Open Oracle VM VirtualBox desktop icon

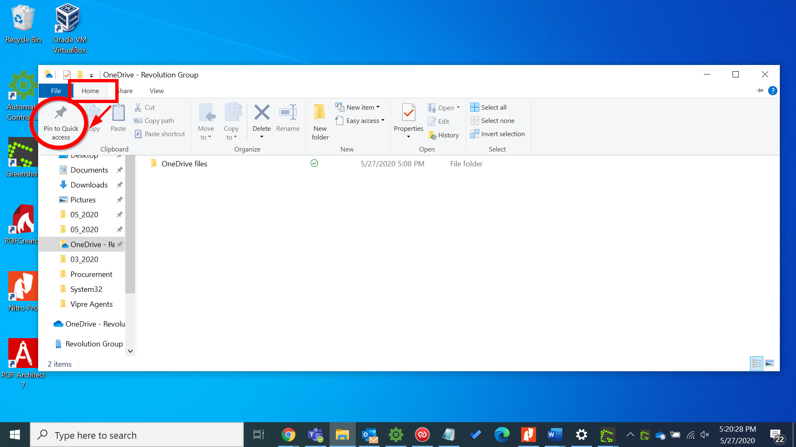click(69, 29)
